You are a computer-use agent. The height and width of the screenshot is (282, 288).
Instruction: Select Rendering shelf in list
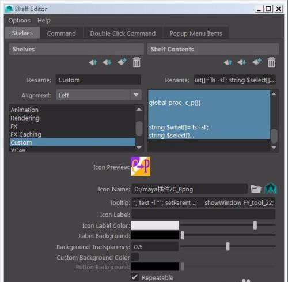[x=73, y=118]
